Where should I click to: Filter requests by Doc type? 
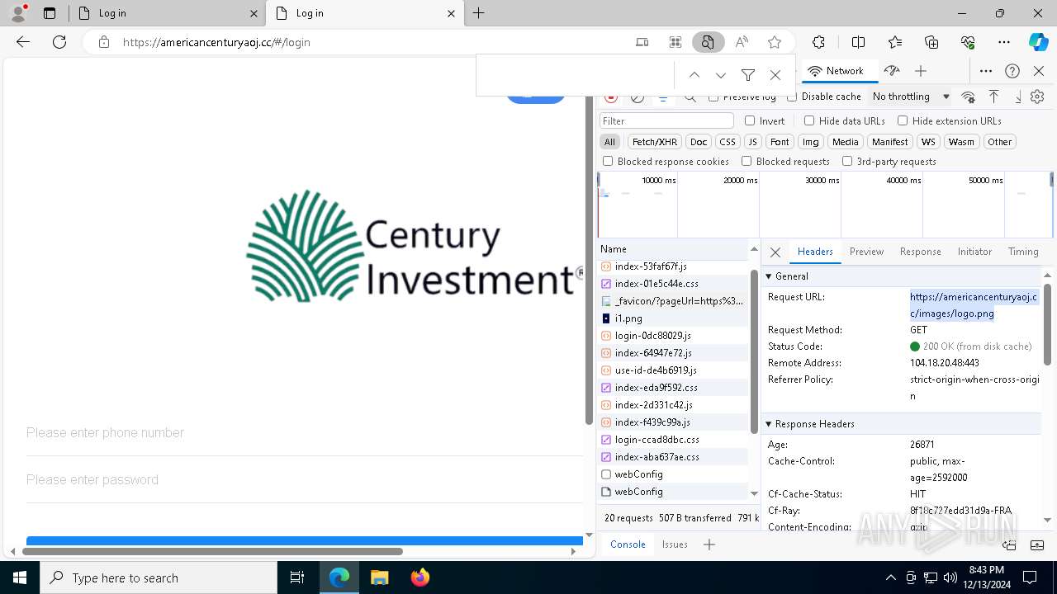point(699,142)
